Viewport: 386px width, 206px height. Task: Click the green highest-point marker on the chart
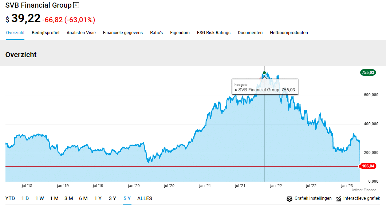click(x=264, y=73)
